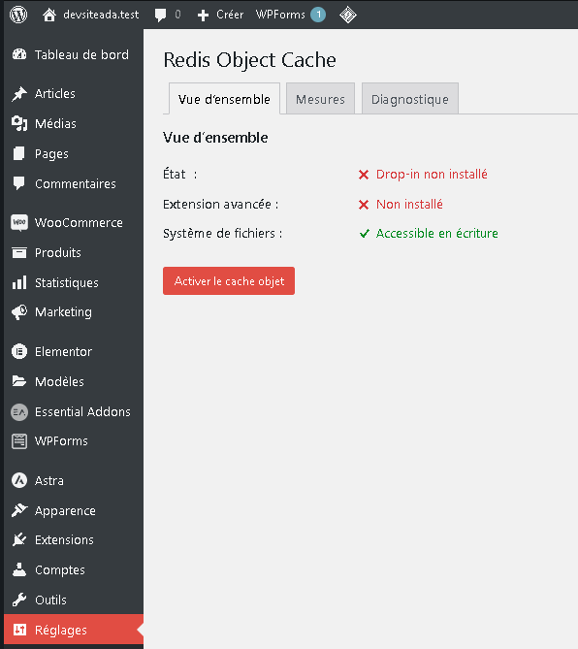Click the Outils wrench icon
Viewport: 578px width, 649px height.
(19, 600)
